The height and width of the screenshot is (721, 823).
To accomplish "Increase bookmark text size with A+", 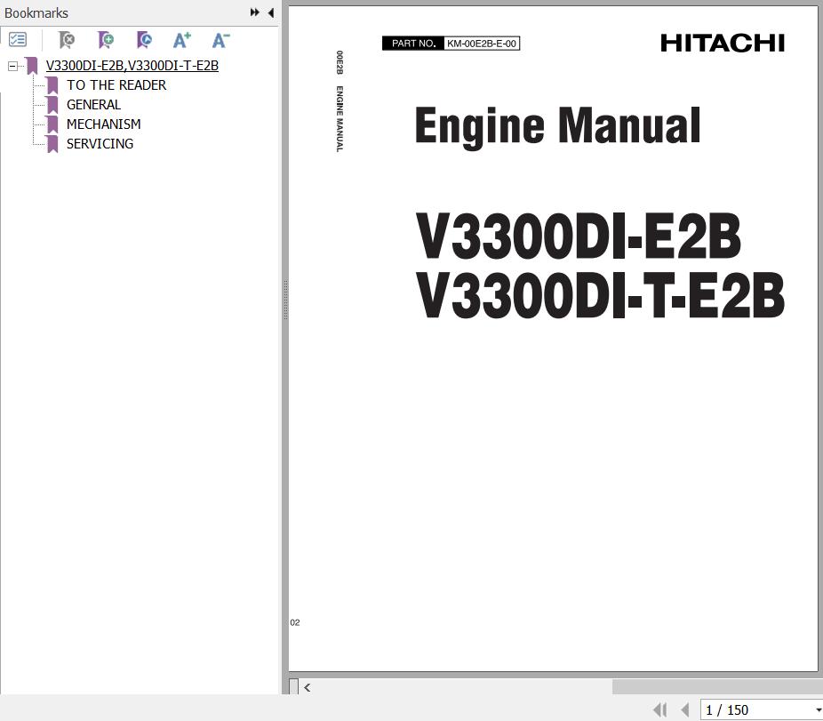I will (x=181, y=40).
